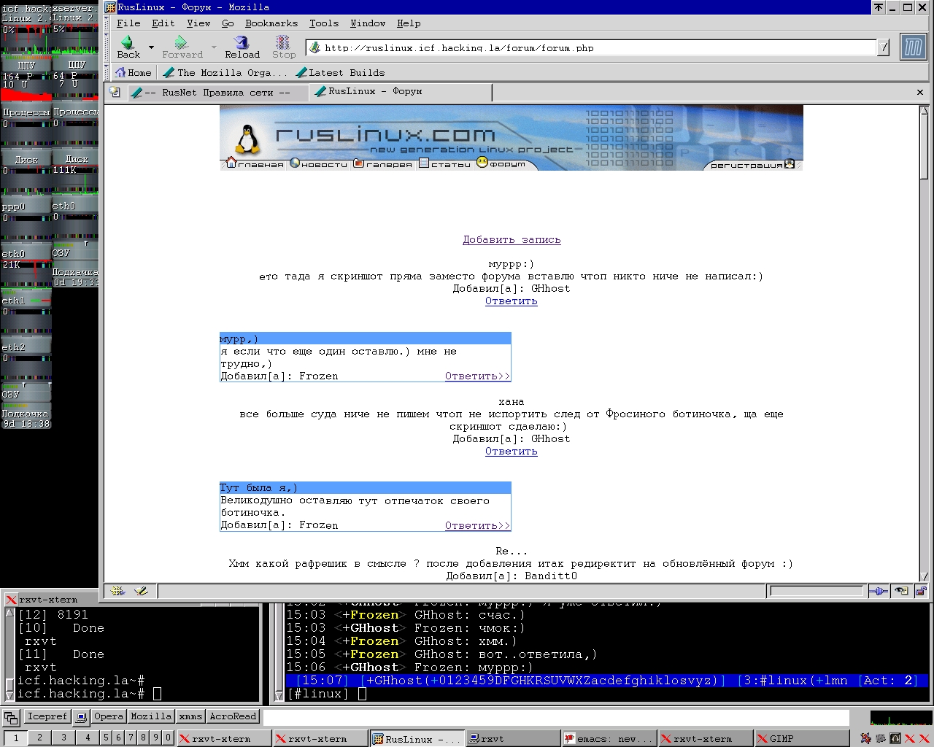Image resolution: width=934 pixels, height=747 pixels.
Task: Click the Stop loading icon
Action: click(x=283, y=42)
